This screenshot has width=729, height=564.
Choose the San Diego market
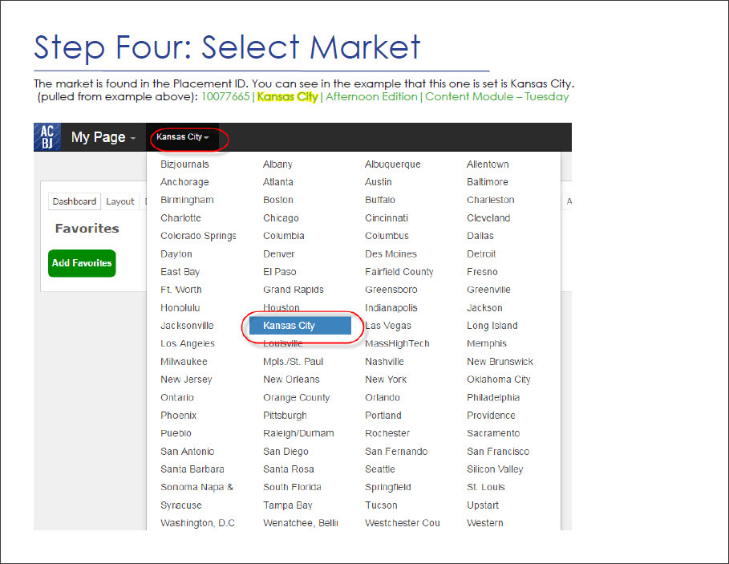click(286, 452)
